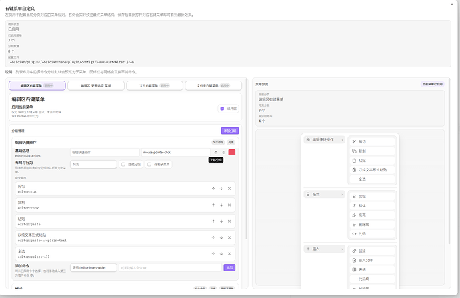Remove the 剪切 editor:cut command
460x298 pixels.
[229, 189]
